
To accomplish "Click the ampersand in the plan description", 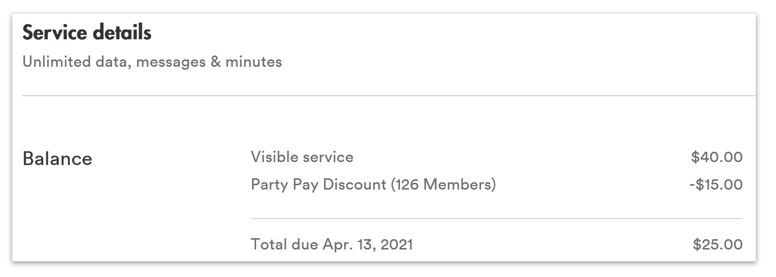I will pyautogui.click(x=216, y=61).
